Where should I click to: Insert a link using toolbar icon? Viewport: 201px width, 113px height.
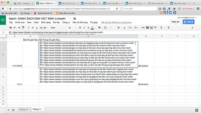(x=143, y=28)
